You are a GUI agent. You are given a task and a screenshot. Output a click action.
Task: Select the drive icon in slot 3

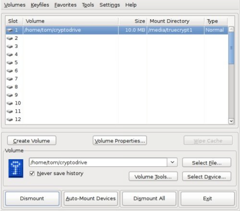pos(10,46)
